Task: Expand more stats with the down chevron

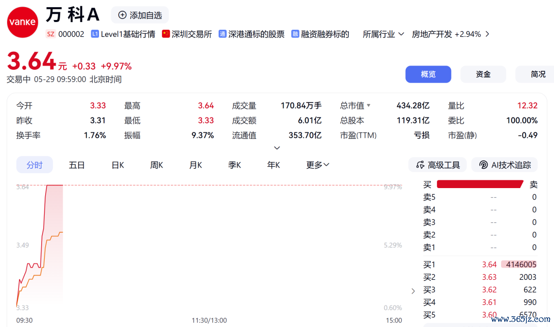Action: (277, 148)
